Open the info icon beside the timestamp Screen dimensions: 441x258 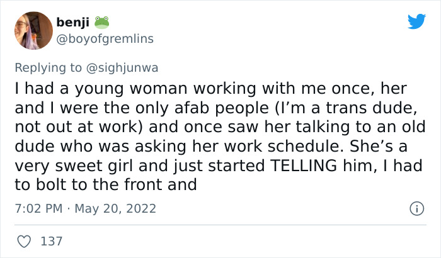point(416,208)
